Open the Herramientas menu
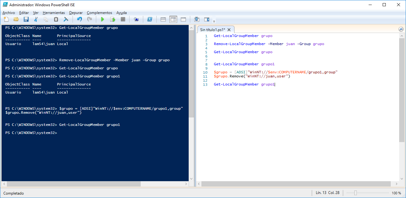406x198 pixels. 54,13
